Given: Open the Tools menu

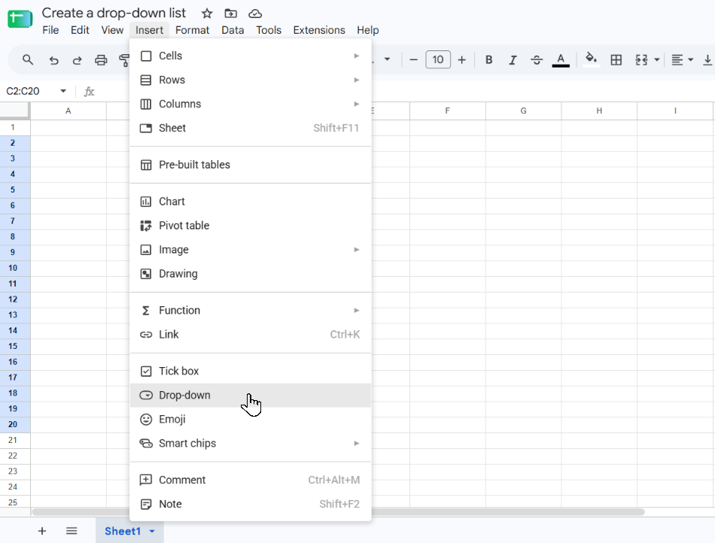Looking at the screenshot, I should tap(269, 30).
